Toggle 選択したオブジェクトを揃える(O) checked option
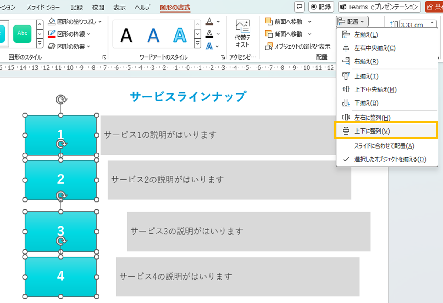443x303 pixels. pos(387,159)
